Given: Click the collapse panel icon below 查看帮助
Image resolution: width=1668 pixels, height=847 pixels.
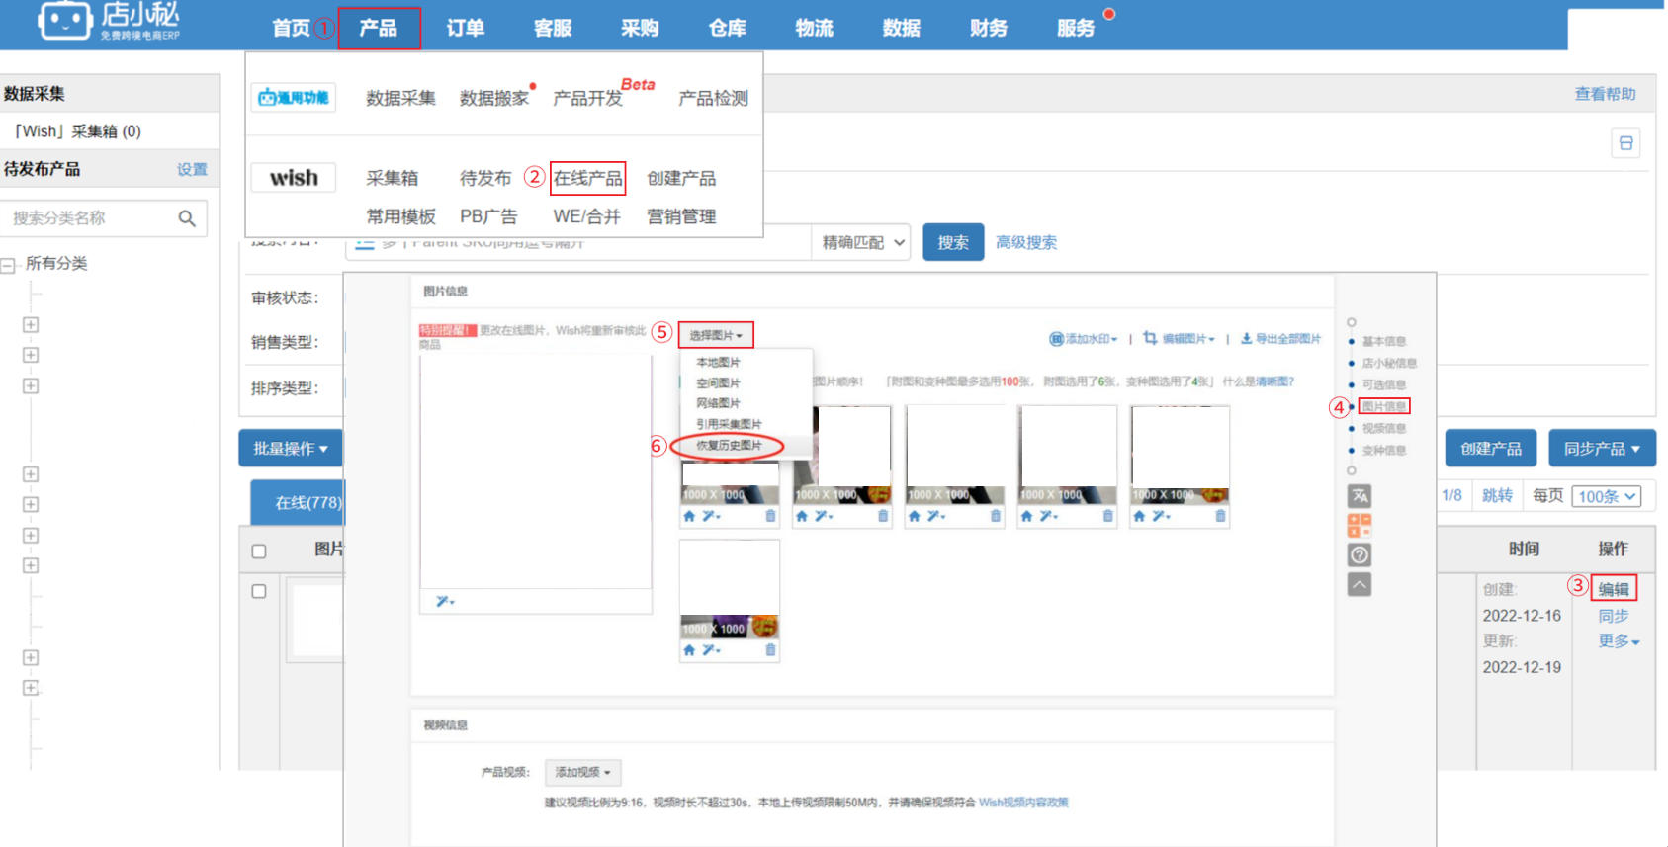Looking at the screenshot, I should point(1625,143).
